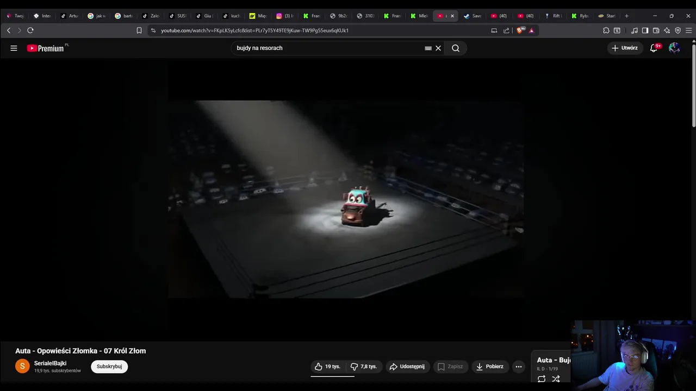This screenshot has height=391, width=696.
Task: Toggle the browser sidebar panel icon
Action: coord(645,30)
